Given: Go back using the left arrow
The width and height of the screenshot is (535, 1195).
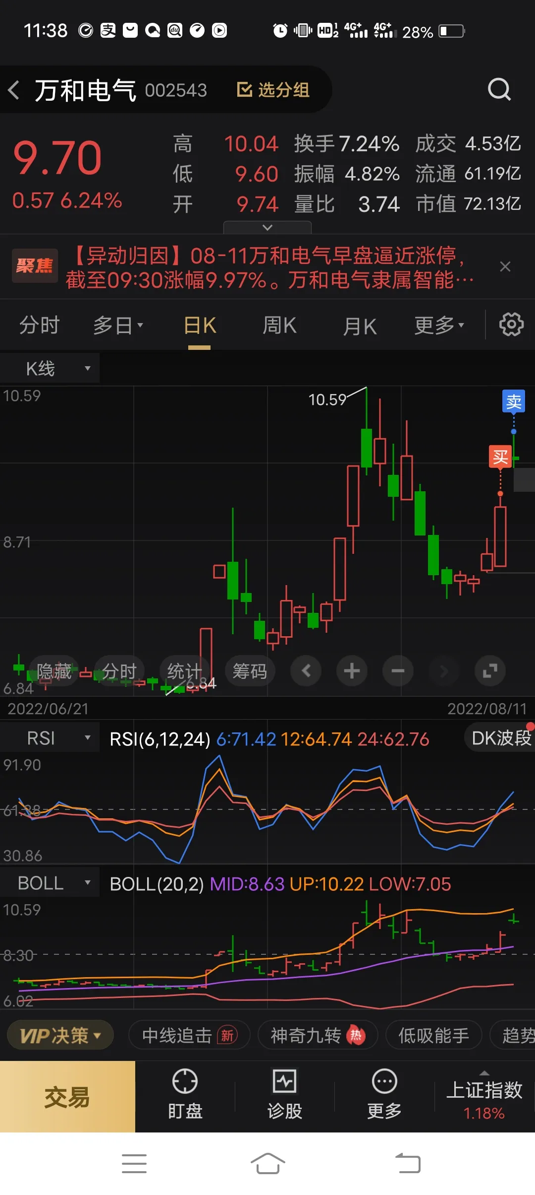Looking at the screenshot, I should pos(14,90).
